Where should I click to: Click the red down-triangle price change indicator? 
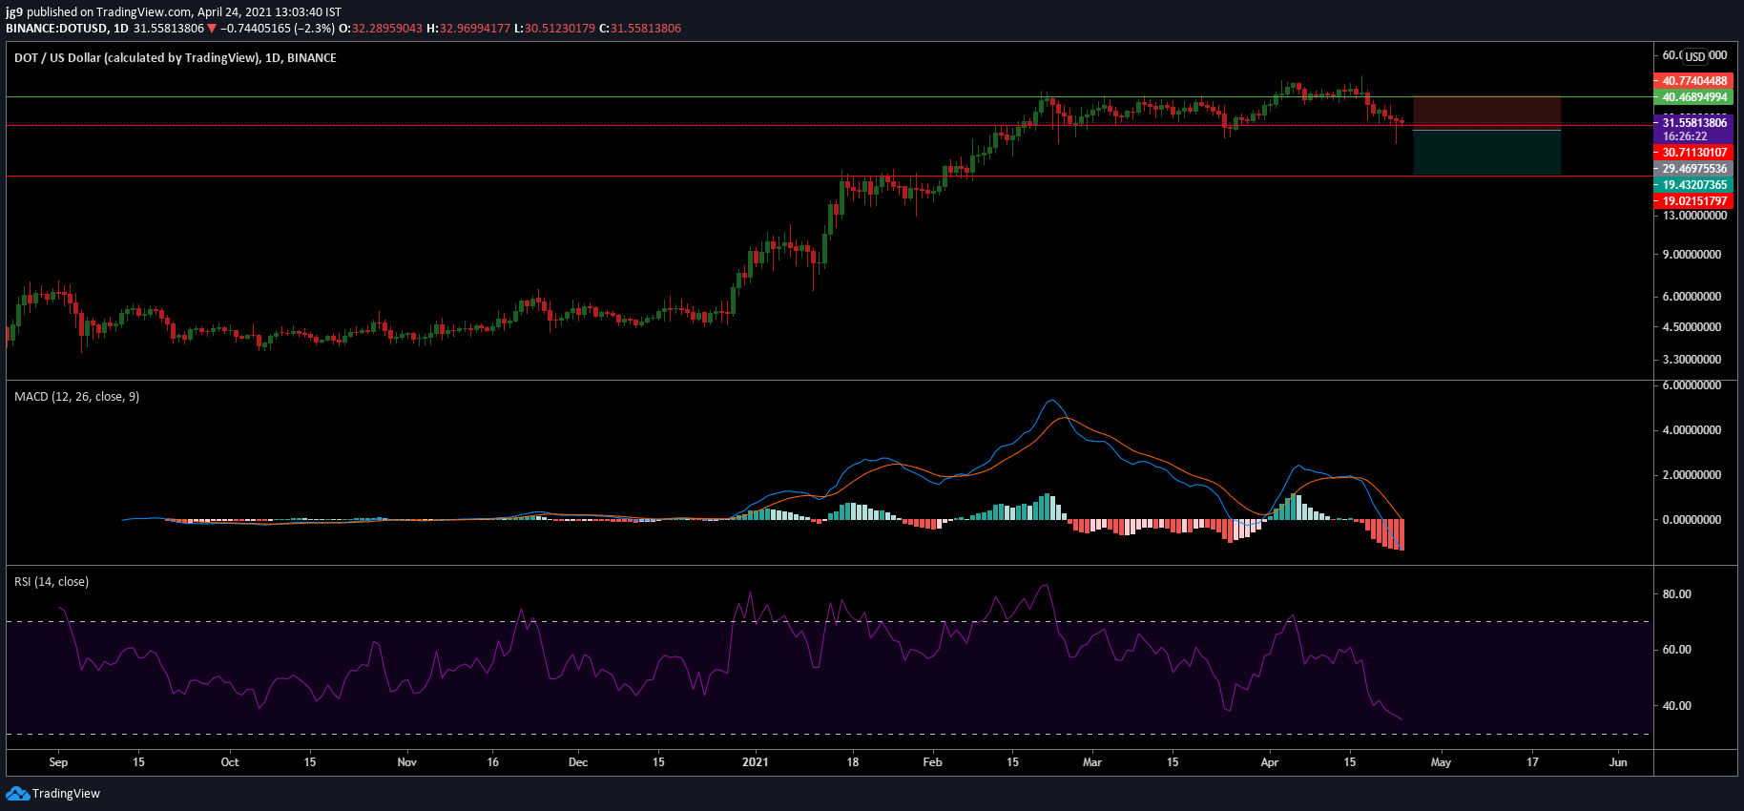click(x=212, y=29)
